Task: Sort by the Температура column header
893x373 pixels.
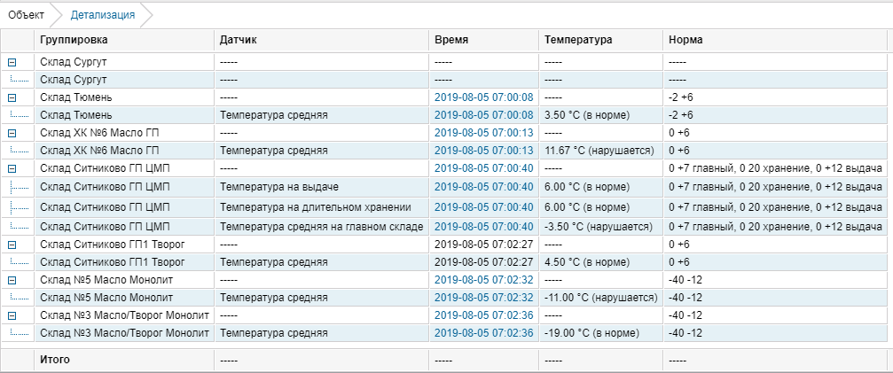Action: 578,40
